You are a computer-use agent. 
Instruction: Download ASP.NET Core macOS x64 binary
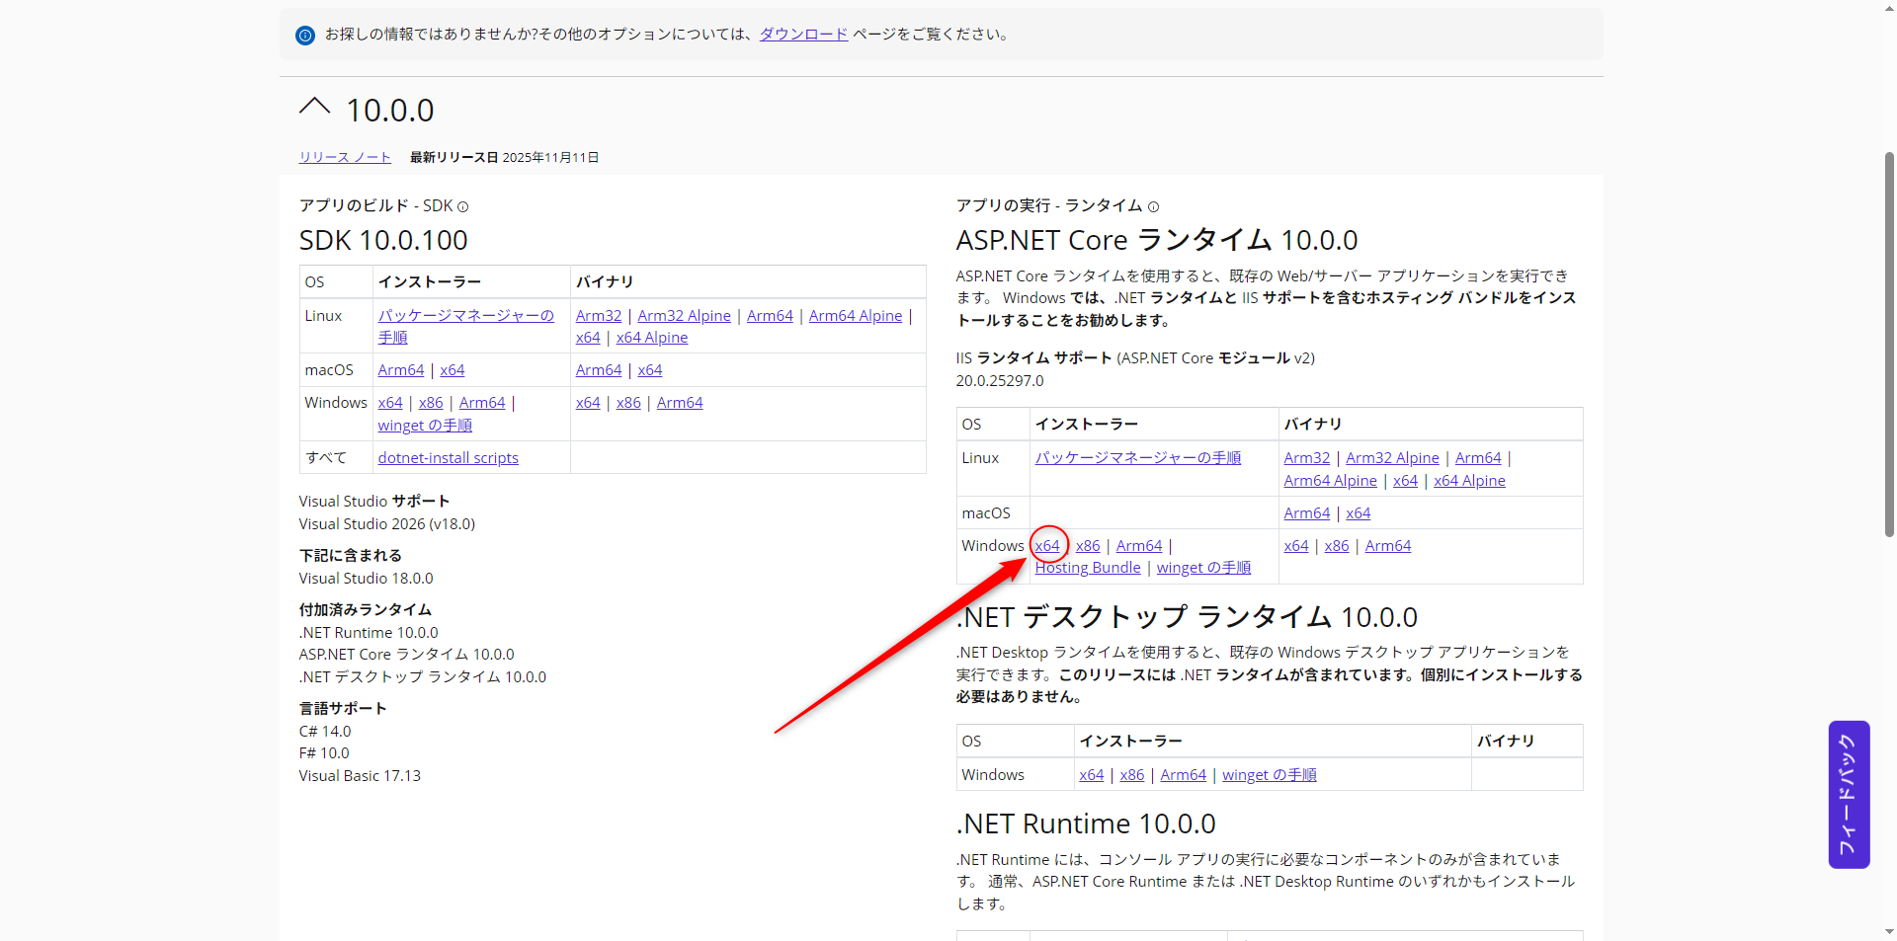click(x=1358, y=513)
